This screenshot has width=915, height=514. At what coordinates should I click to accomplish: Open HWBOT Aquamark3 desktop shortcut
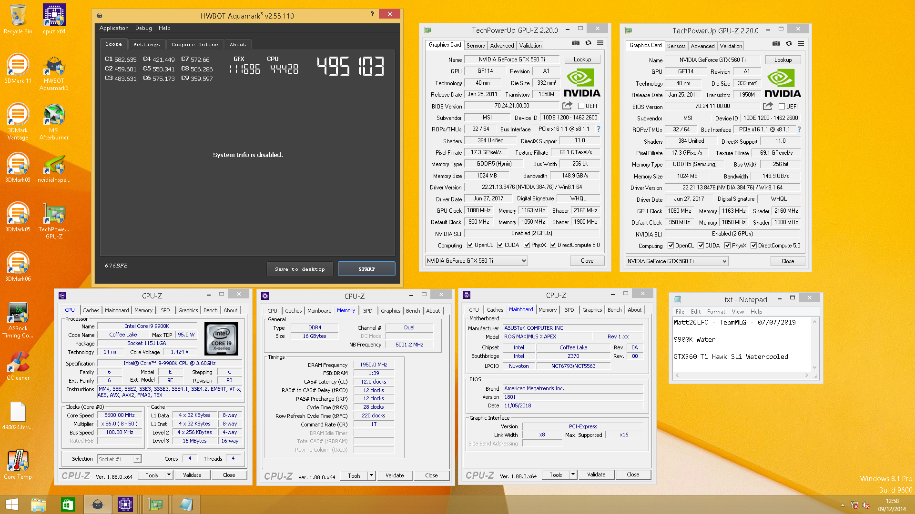pyautogui.click(x=54, y=72)
